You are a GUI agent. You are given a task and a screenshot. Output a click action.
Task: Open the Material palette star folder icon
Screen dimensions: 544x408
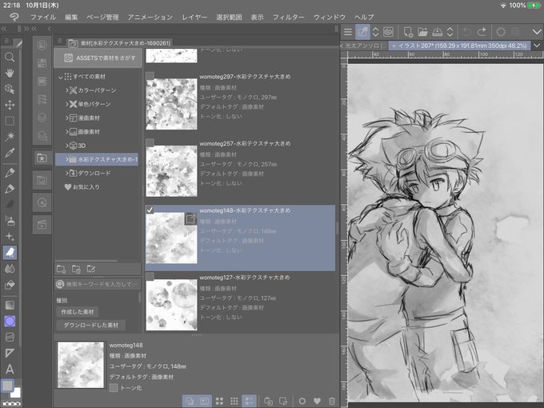click(x=42, y=158)
